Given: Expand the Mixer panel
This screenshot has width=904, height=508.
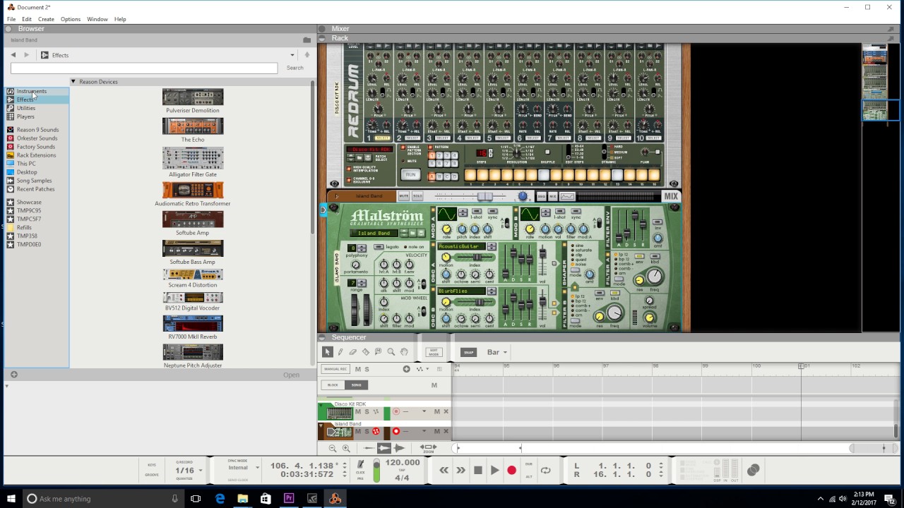Looking at the screenshot, I should [322, 29].
